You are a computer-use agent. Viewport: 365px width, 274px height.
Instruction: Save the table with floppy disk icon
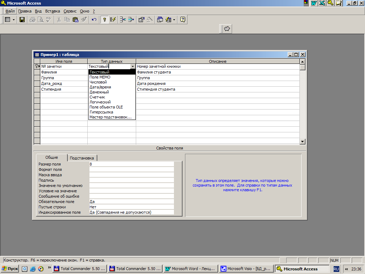point(22,20)
